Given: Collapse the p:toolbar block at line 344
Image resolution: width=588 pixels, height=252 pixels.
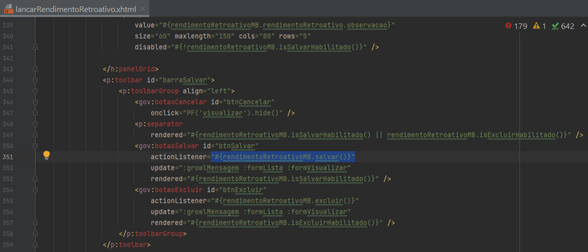Looking at the screenshot, I should pyautogui.click(x=35, y=80).
